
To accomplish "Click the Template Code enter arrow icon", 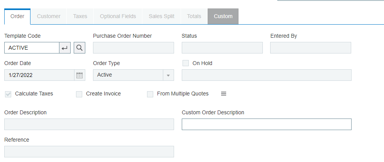I will click(x=65, y=48).
